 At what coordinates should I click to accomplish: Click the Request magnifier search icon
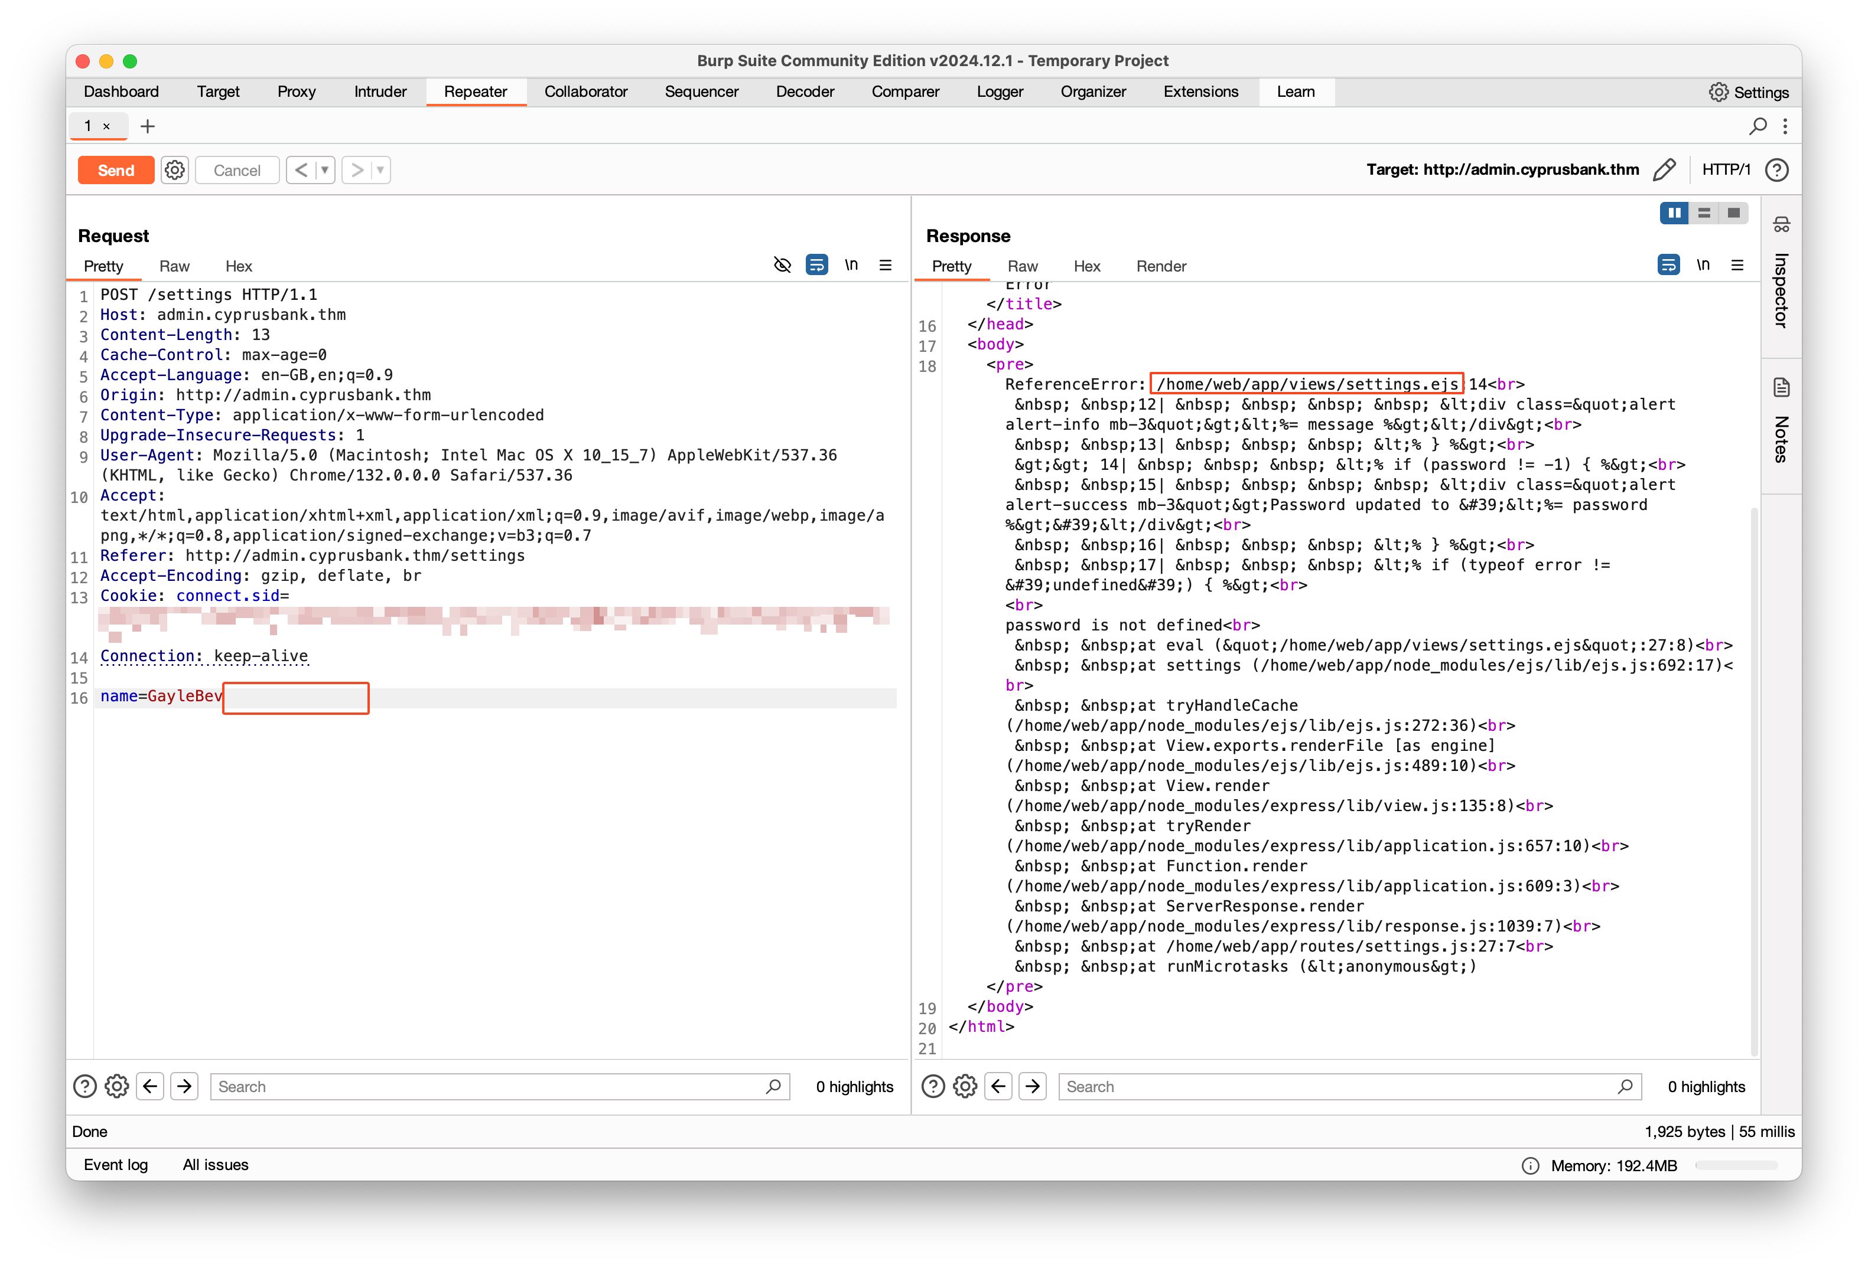[x=773, y=1087]
